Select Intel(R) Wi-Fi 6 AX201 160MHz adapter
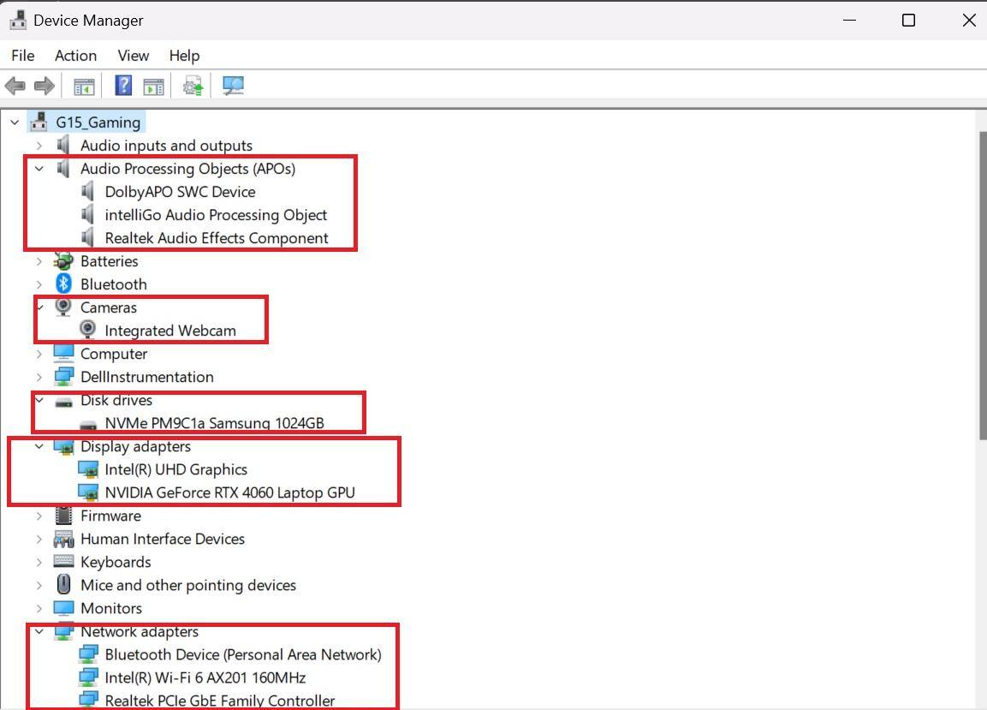Image resolution: width=987 pixels, height=710 pixels. (205, 677)
